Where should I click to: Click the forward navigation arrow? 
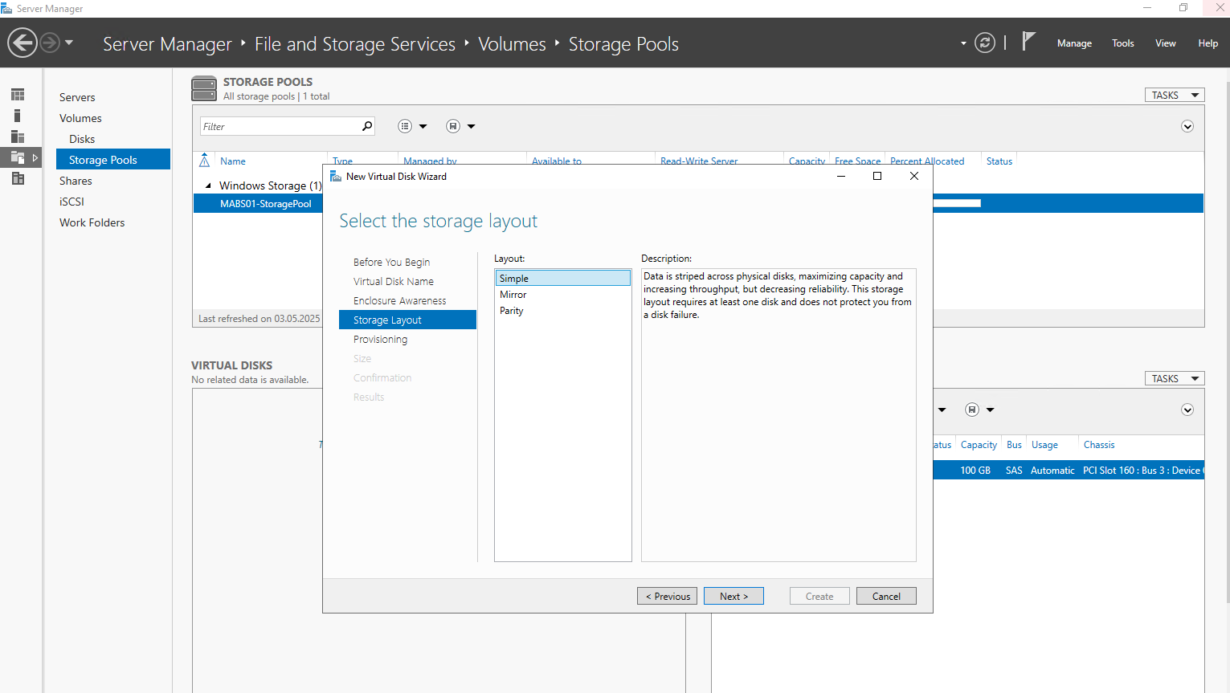(x=50, y=43)
